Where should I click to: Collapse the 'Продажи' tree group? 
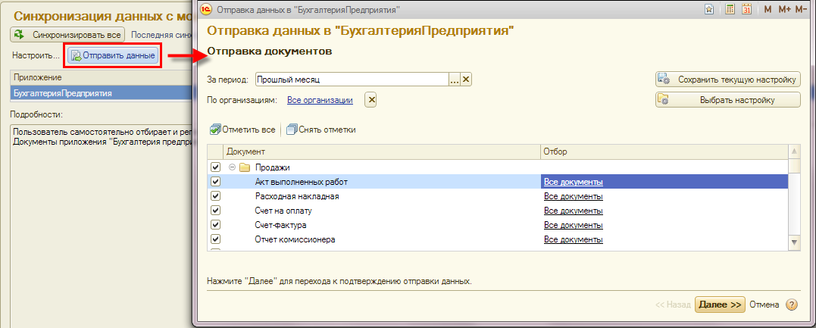(232, 167)
